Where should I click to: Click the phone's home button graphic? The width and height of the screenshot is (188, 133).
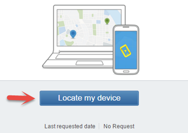(126, 71)
